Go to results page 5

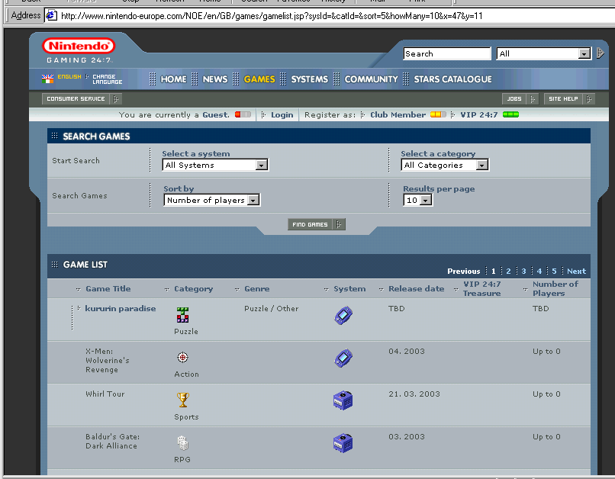tap(554, 272)
